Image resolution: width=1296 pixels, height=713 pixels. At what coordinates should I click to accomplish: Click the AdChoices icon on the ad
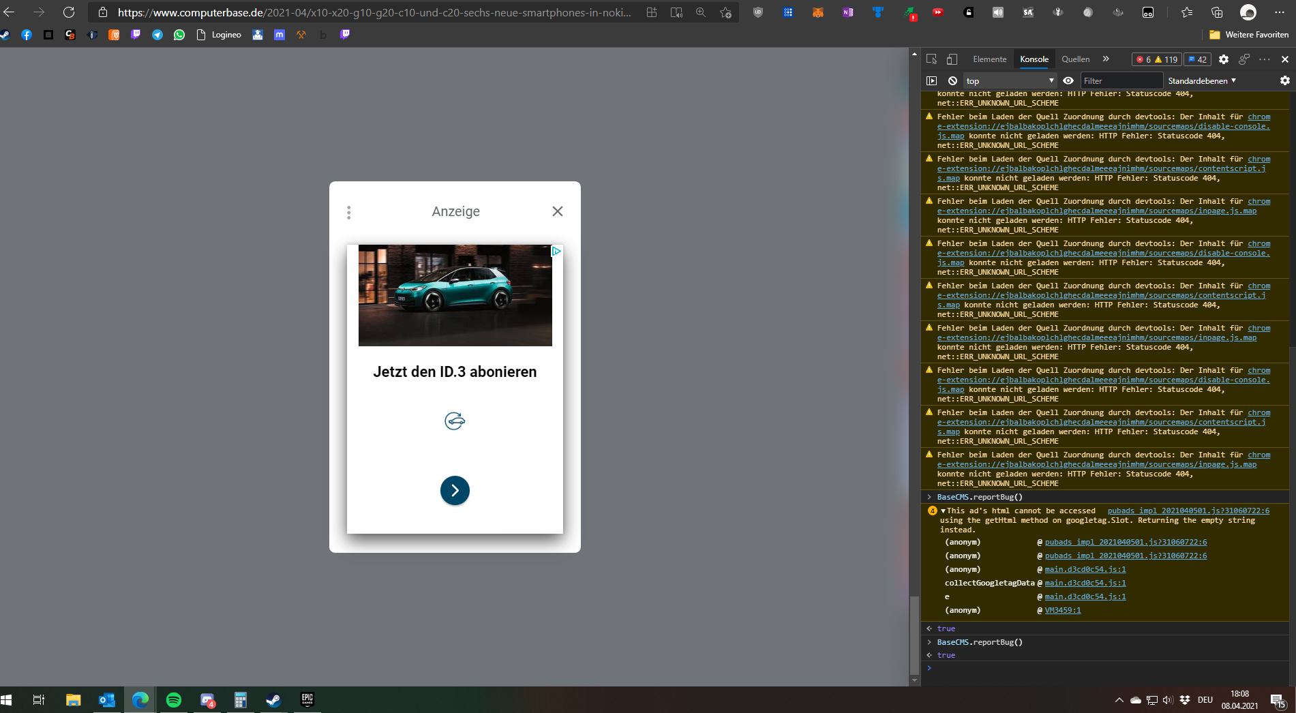coord(556,251)
